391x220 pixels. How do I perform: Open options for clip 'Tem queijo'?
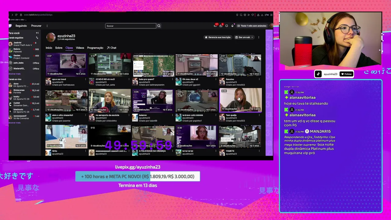(259, 115)
